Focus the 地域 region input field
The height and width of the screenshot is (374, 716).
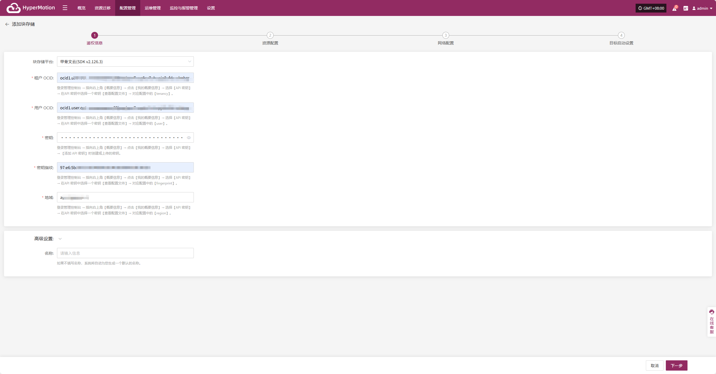[x=125, y=197]
